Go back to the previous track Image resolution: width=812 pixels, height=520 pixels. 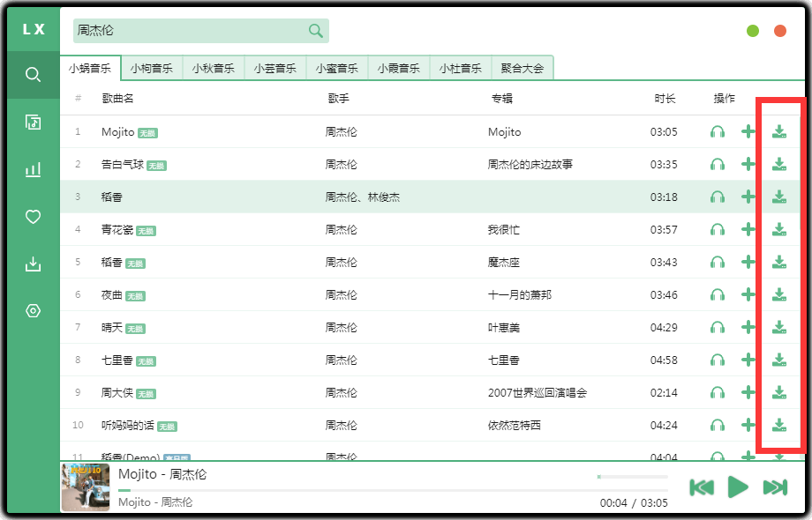coord(702,487)
